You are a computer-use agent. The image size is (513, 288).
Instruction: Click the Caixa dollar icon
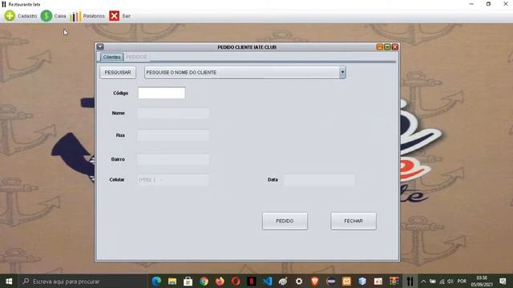pos(46,16)
